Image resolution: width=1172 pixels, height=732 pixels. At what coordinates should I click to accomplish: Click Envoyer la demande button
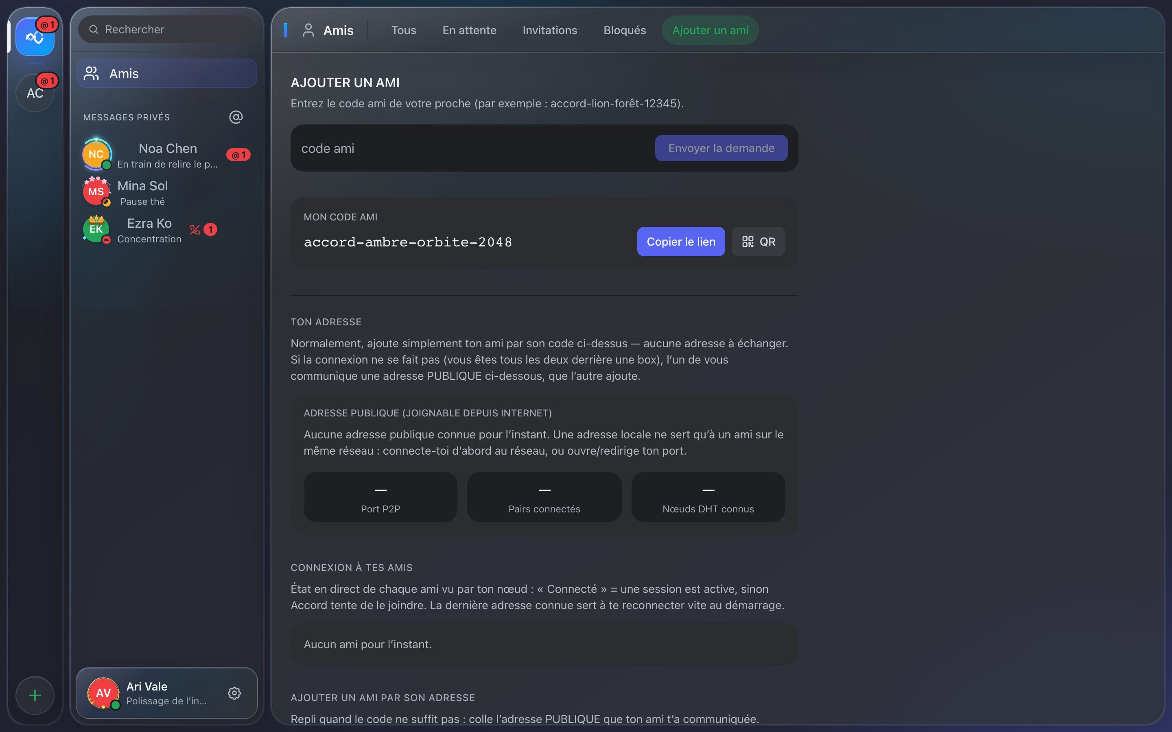(x=721, y=148)
